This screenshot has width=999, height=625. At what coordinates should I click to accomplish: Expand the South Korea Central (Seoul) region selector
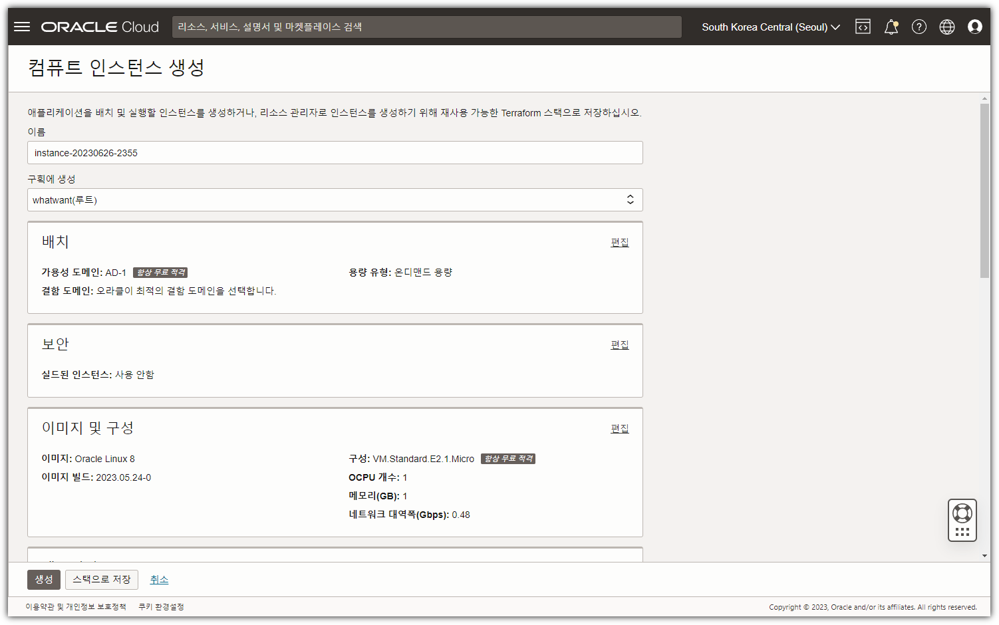pyautogui.click(x=771, y=27)
